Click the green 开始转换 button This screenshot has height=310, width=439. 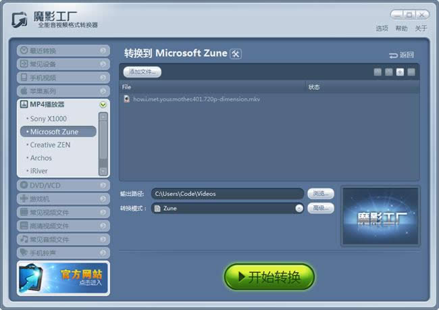pos(269,277)
